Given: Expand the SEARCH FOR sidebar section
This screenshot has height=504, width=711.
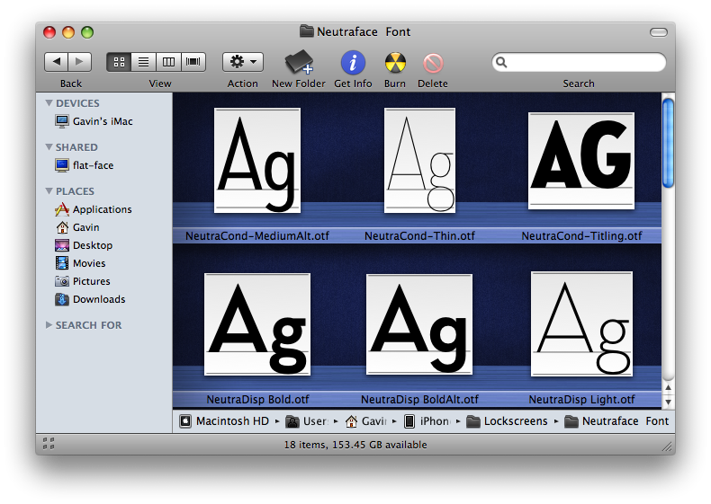Looking at the screenshot, I should (x=49, y=324).
